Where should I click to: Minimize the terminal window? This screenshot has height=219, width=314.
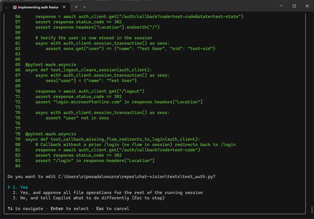click(x=281, y=6)
